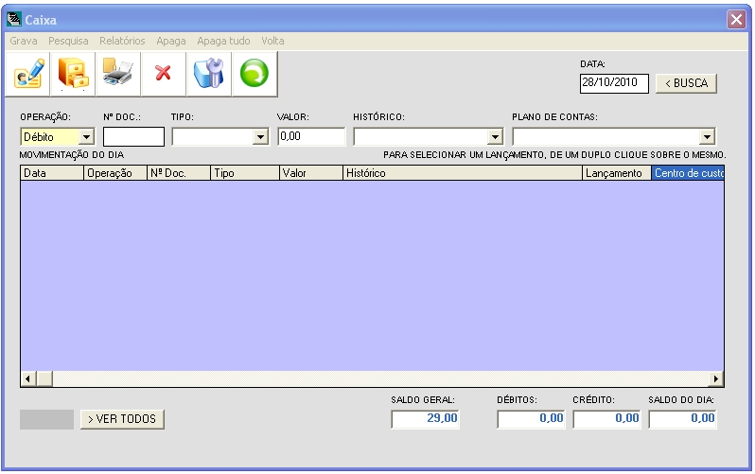Screen dimensions: 755x474
Task: Open the Pesquisa menu
Action: point(68,41)
